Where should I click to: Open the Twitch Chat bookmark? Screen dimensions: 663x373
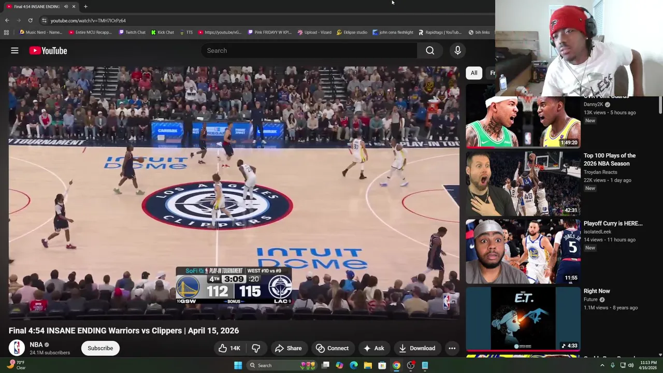click(x=132, y=32)
